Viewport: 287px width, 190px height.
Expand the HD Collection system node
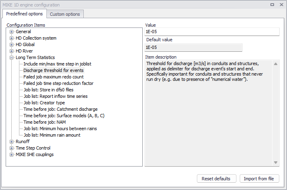point(12,38)
